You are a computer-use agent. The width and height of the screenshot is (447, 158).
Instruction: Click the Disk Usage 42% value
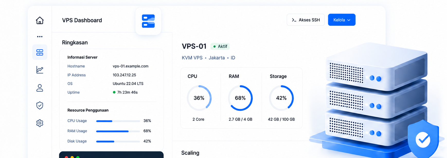point(147,141)
